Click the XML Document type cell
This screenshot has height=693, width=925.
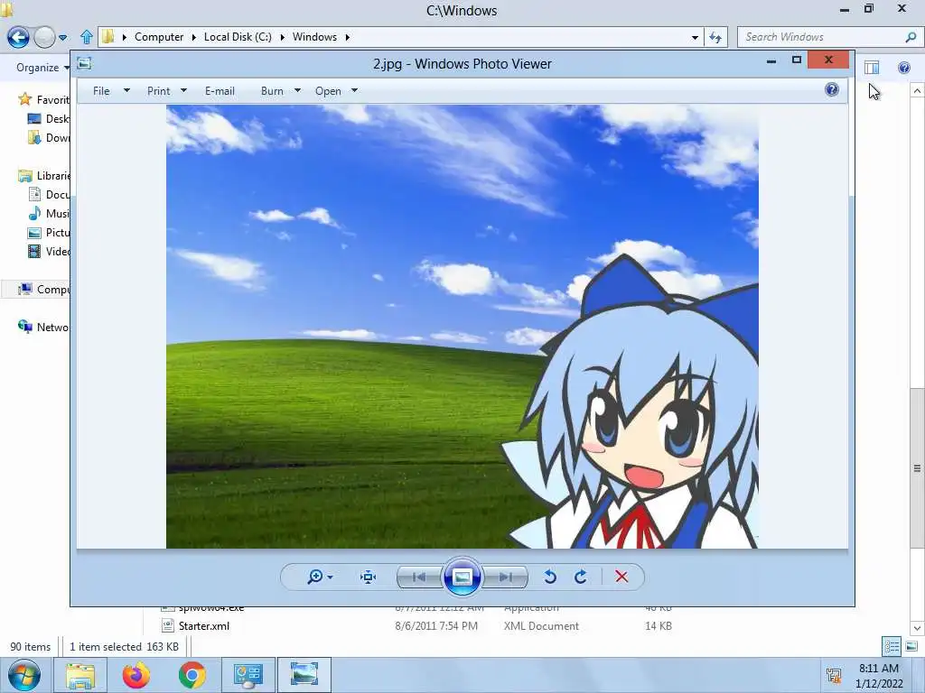pos(541,626)
